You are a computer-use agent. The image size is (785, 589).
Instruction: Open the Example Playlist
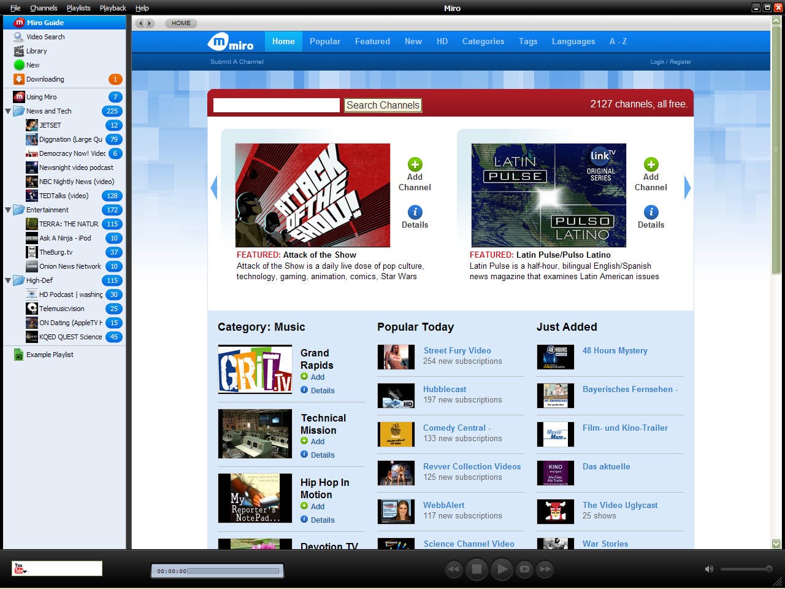coord(64,355)
